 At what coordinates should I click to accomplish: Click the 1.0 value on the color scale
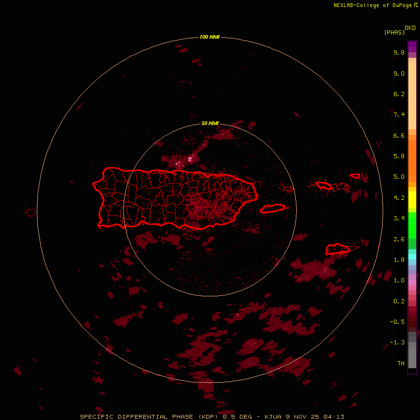399,280
